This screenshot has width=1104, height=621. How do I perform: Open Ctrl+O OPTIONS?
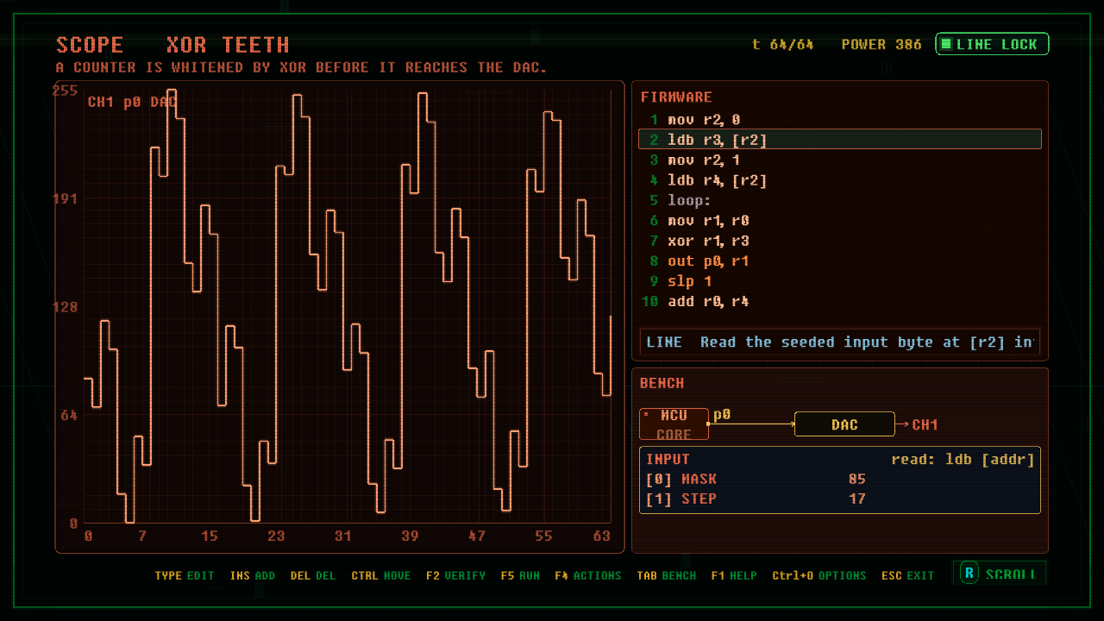pyautogui.click(x=819, y=575)
